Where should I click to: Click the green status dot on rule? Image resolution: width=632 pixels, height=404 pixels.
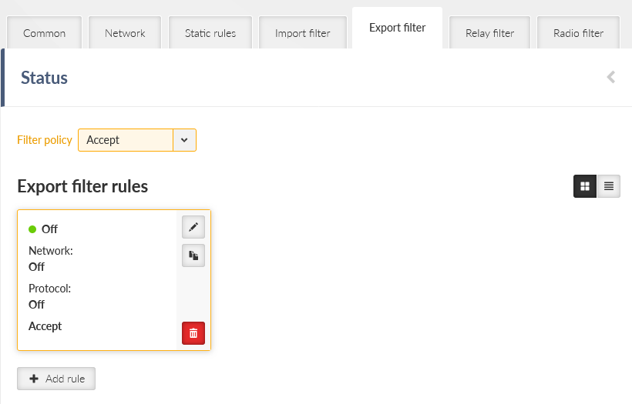point(32,229)
